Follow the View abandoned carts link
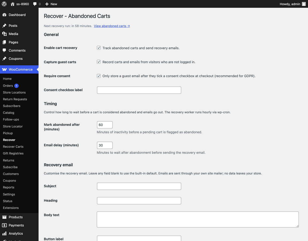The image size is (308, 241). tap(112, 26)
